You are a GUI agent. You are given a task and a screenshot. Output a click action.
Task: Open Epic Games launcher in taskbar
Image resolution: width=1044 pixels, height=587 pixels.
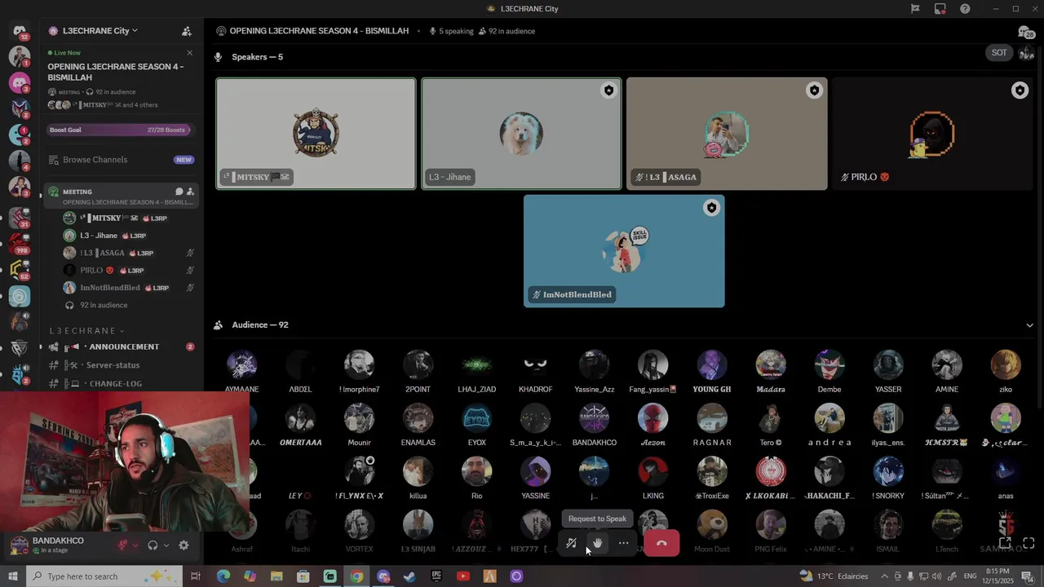(x=436, y=576)
